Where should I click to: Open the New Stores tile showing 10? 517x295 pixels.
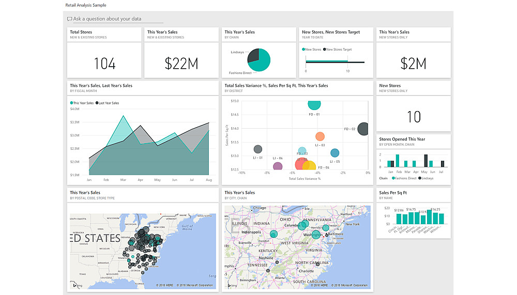coord(414,106)
